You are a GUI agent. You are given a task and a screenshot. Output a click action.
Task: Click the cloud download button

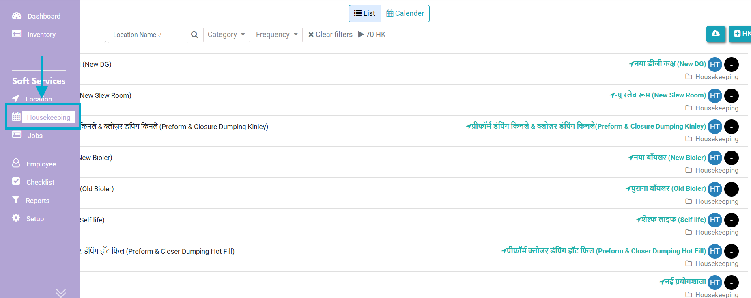(x=716, y=34)
